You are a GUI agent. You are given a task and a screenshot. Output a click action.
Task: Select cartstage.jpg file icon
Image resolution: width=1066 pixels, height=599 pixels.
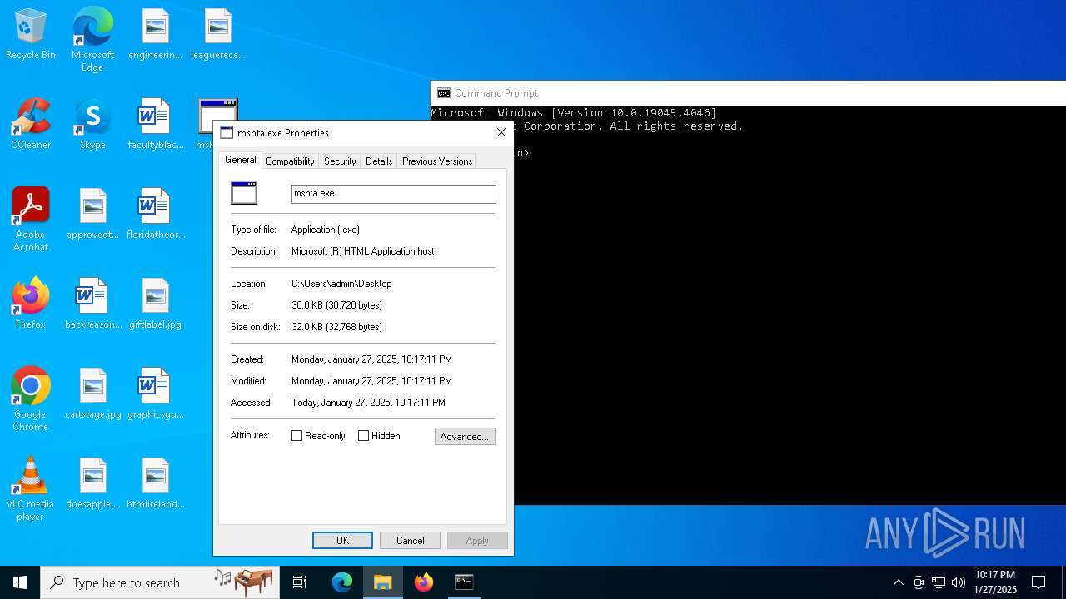click(x=92, y=394)
